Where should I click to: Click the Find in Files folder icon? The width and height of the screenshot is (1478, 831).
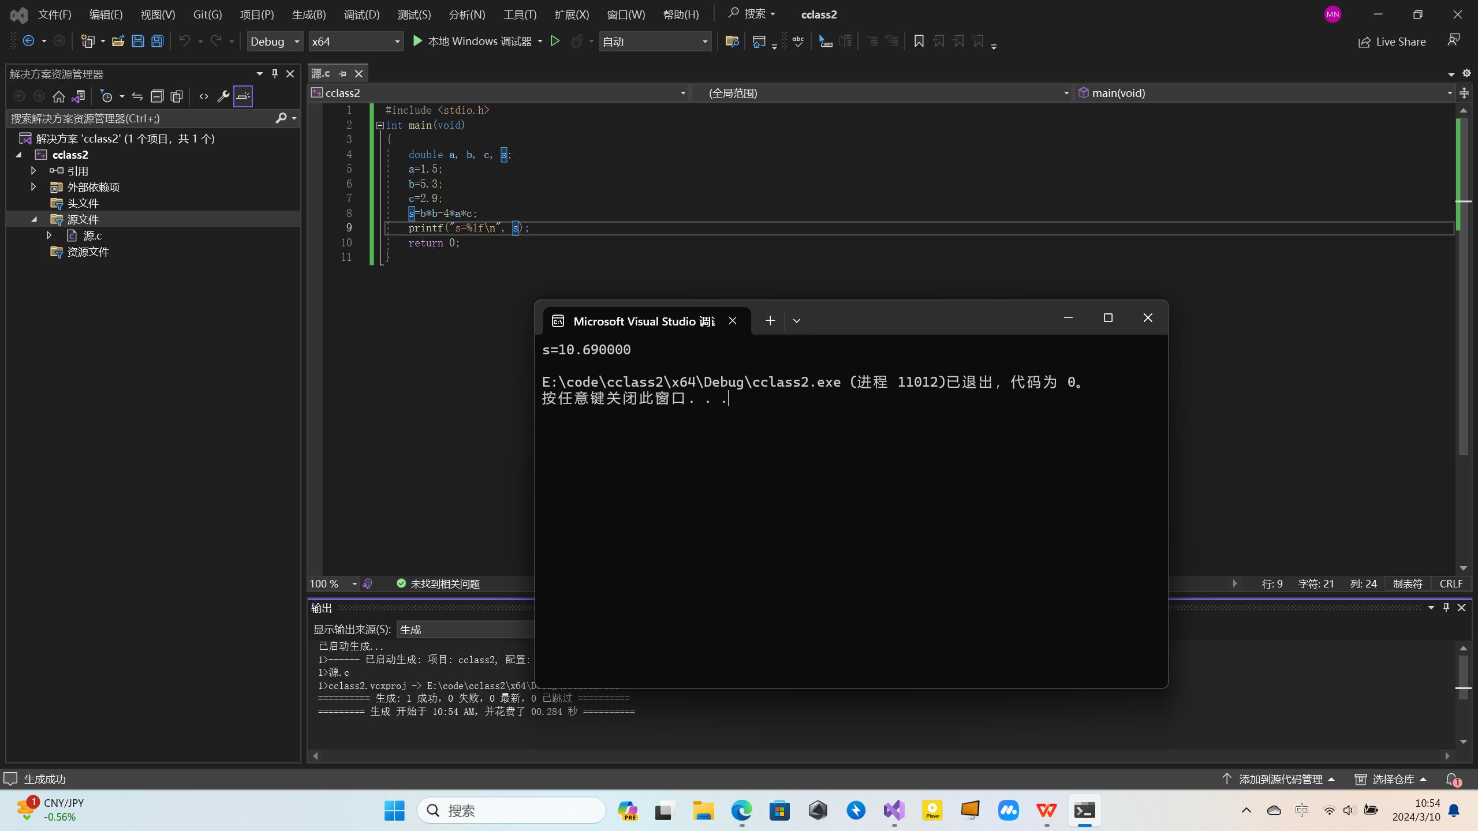(x=731, y=41)
